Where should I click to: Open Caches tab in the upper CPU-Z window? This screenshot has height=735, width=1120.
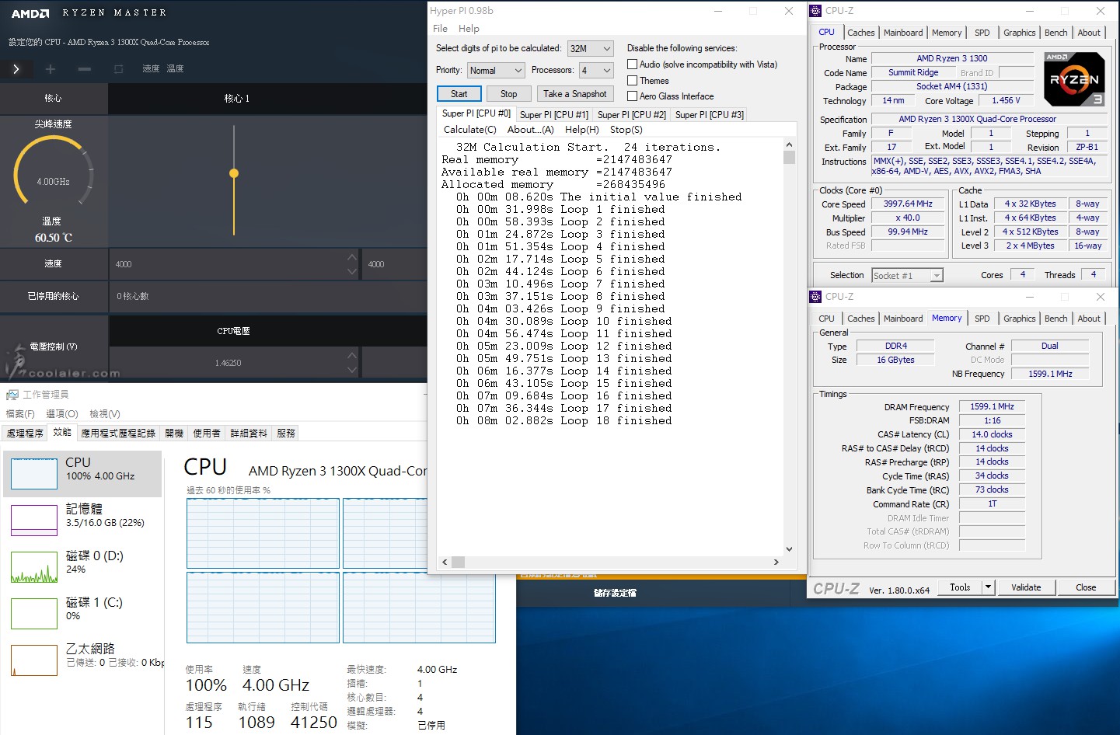(x=860, y=33)
